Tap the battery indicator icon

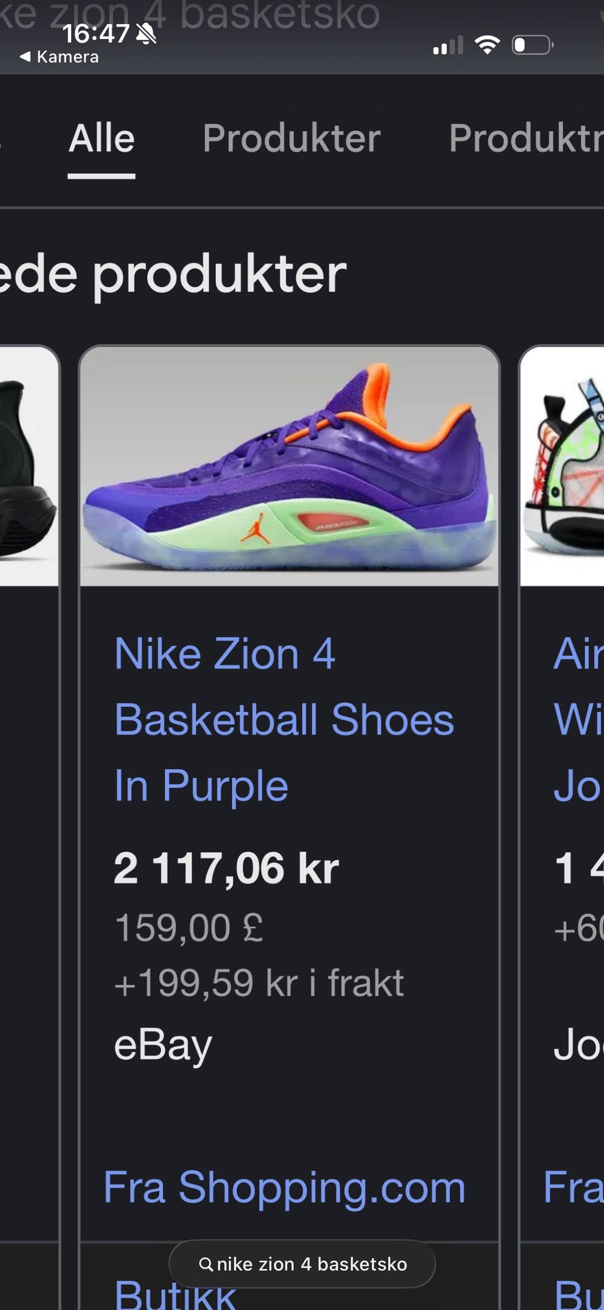point(532,45)
